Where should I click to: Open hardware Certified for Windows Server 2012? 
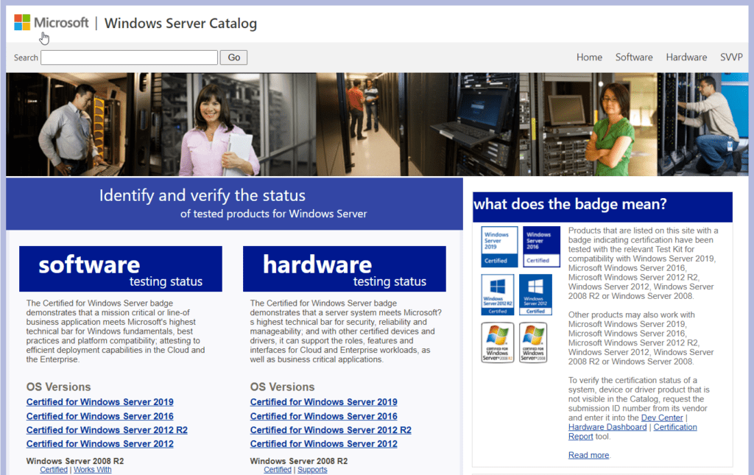[x=324, y=444]
